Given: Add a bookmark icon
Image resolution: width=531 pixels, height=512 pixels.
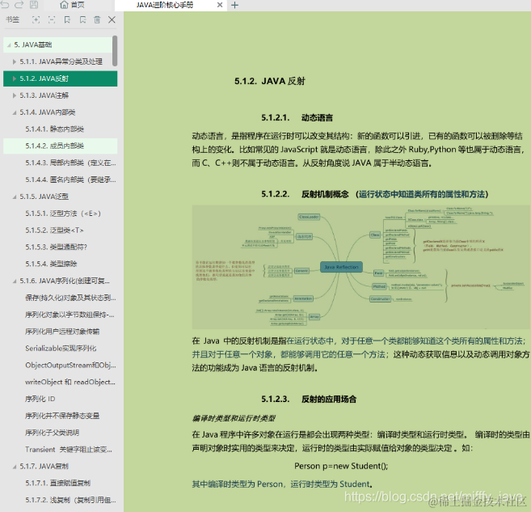Looking at the screenshot, I should point(67,19).
